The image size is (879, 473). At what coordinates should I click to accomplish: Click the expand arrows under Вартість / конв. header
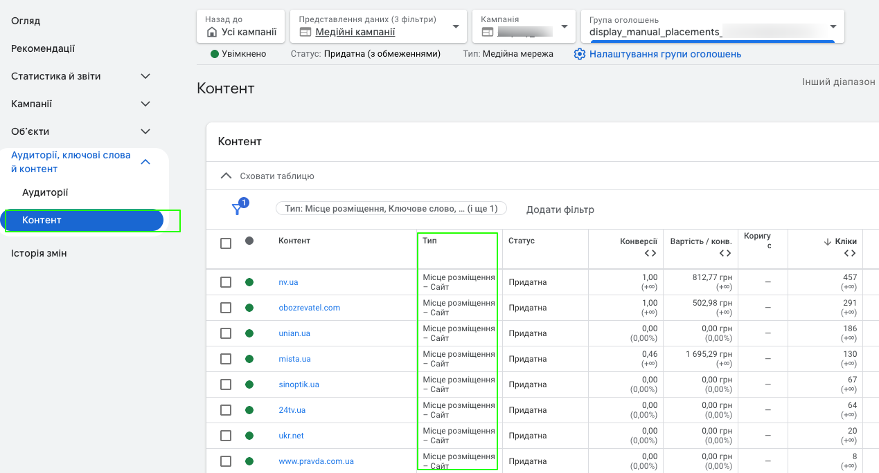[725, 253]
